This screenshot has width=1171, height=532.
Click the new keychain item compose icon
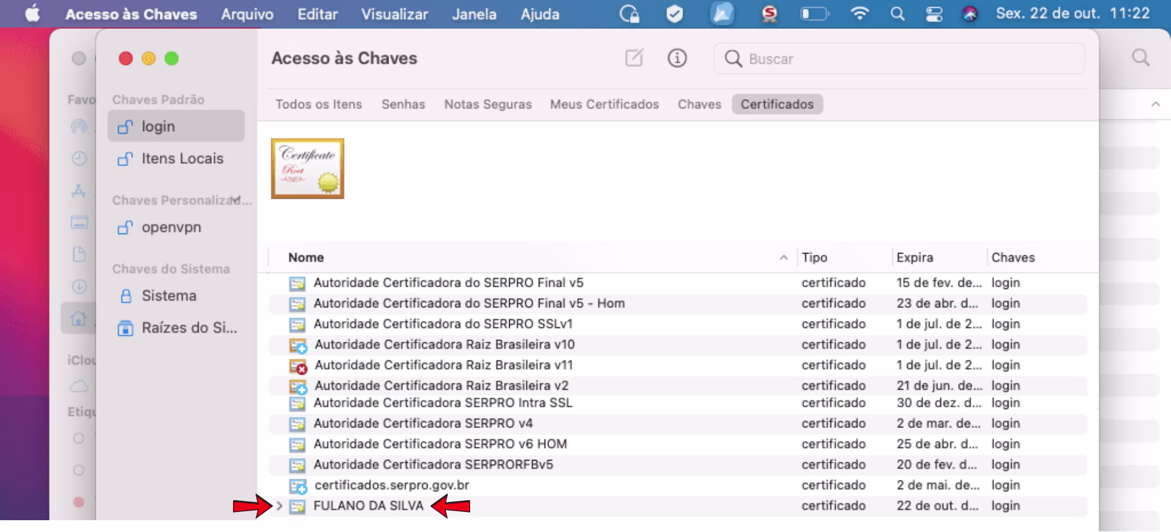pos(634,58)
